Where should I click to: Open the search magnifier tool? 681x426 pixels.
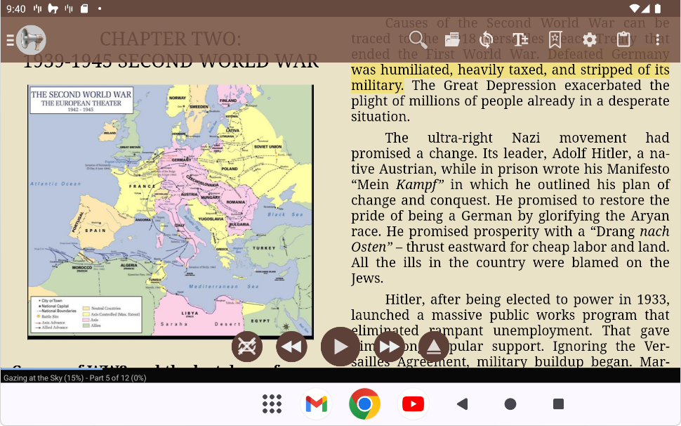418,39
